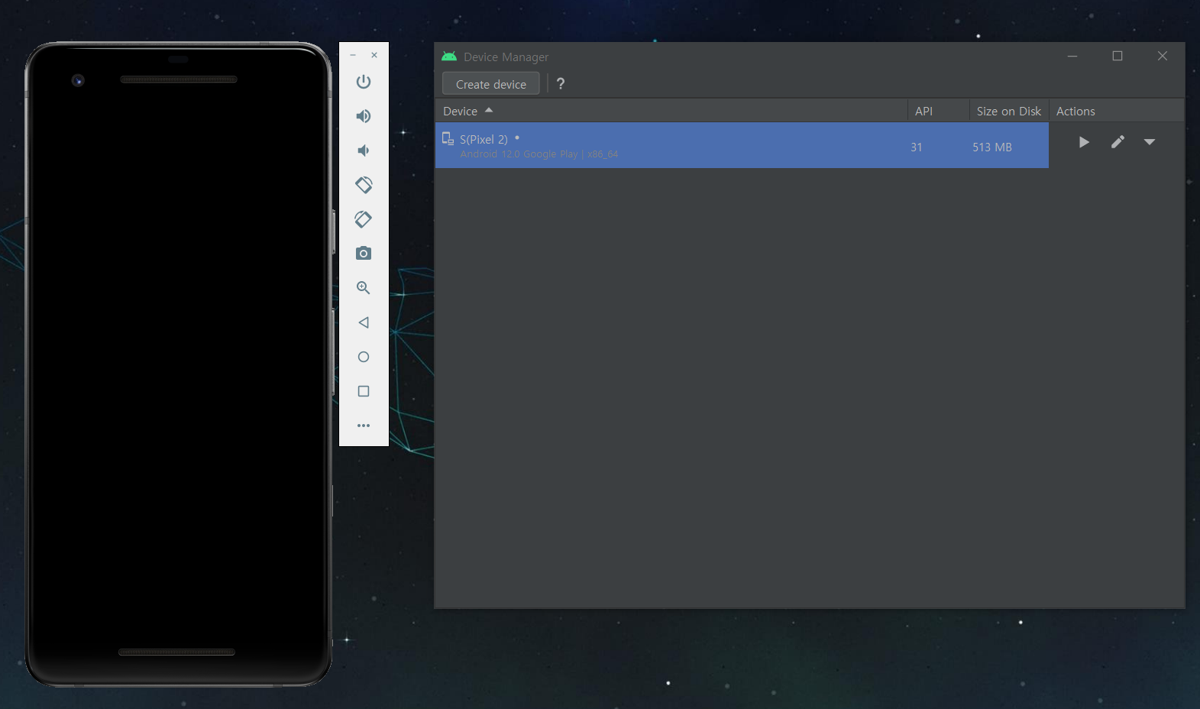This screenshot has width=1200, height=709.
Task: Sort by the Size on Disk column header
Action: [1009, 111]
